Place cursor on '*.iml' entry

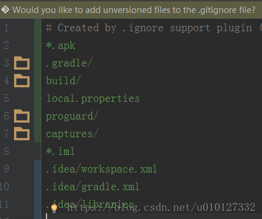pos(60,151)
